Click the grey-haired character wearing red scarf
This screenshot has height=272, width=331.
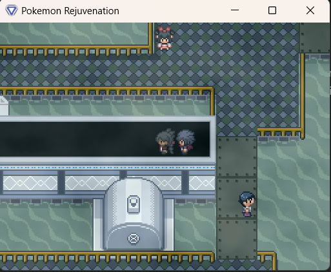tap(186, 142)
